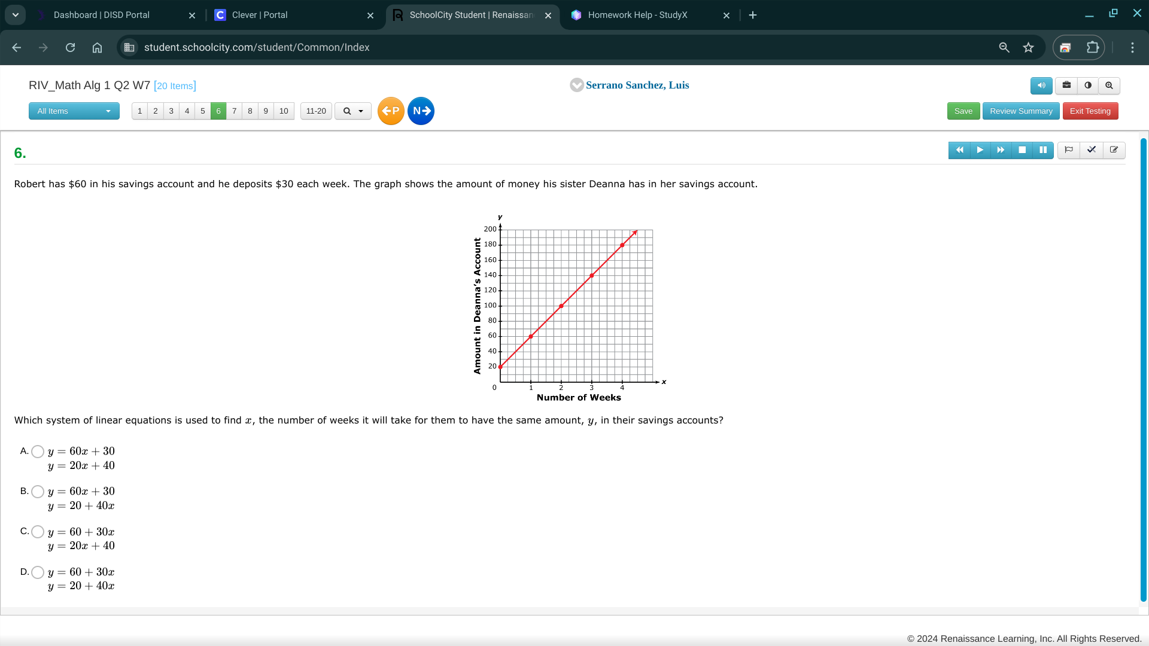
Task: Open the Chrome three-dot menu
Action: (1132, 47)
